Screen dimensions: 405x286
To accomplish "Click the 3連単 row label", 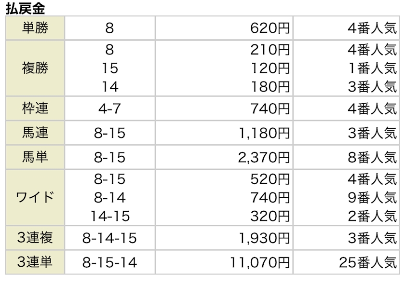I will pyautogui.click(x=35, y=262).
